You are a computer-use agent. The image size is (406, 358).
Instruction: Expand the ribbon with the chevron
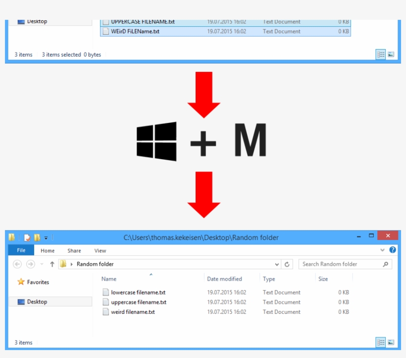click(382, 250)
